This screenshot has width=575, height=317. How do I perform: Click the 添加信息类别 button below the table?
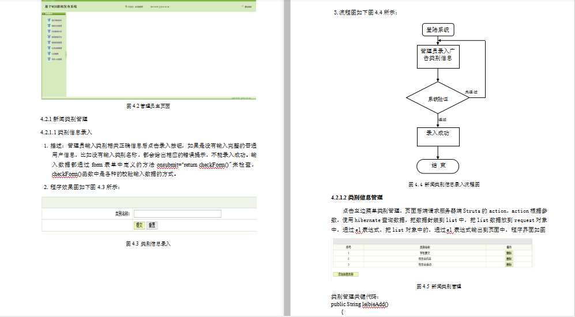(x=346, y=274)
